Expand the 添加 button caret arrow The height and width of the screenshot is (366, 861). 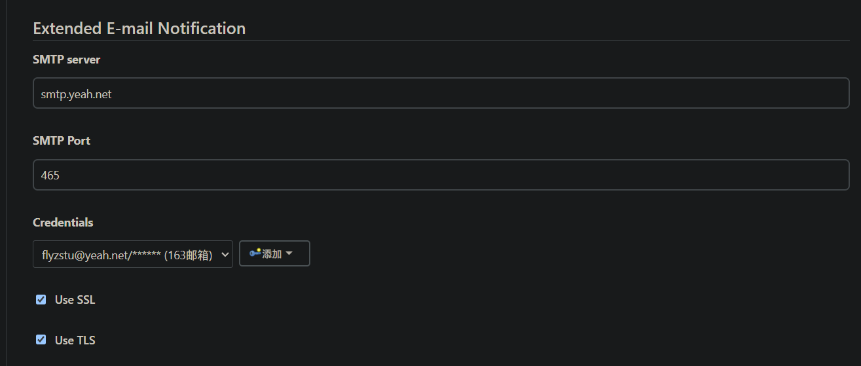coord(289,253)
